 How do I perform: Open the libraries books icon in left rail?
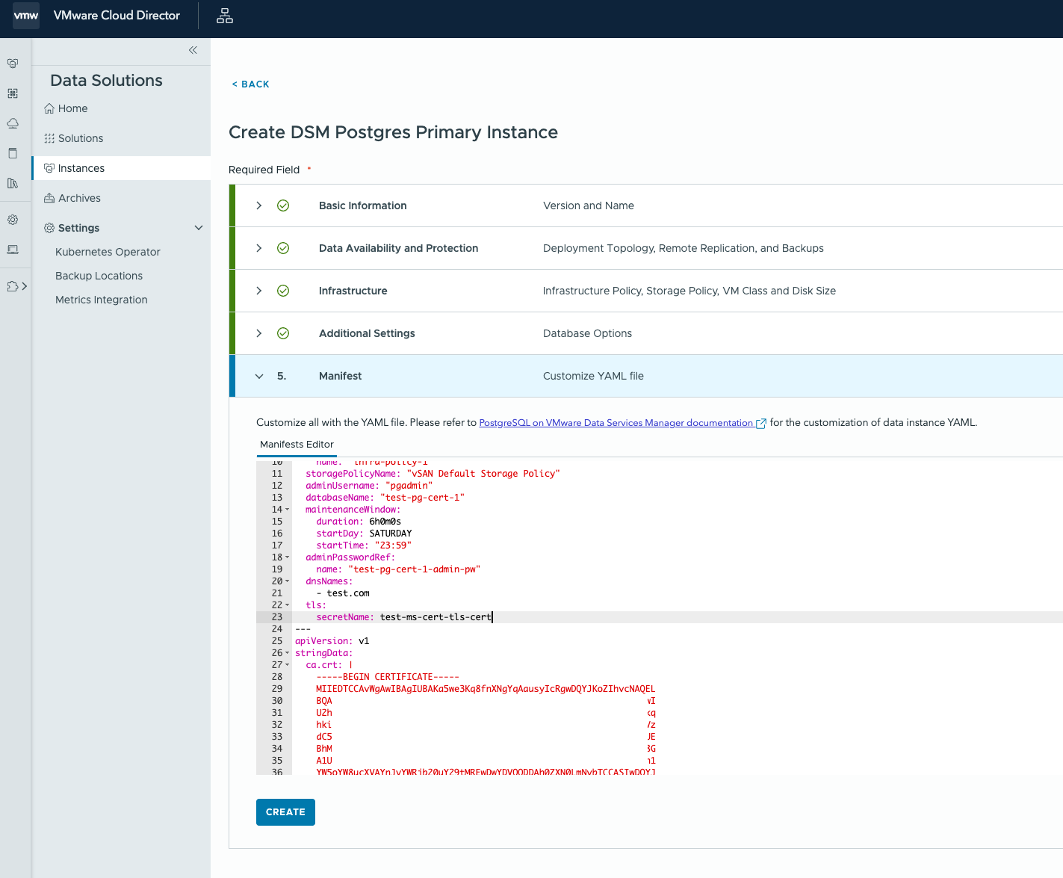[13, 183]
